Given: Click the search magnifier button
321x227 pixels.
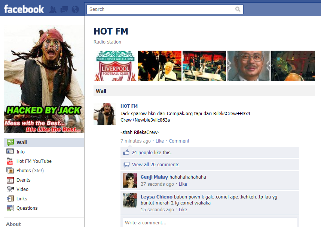Looking at the screenshot, I should pos(238,9).
